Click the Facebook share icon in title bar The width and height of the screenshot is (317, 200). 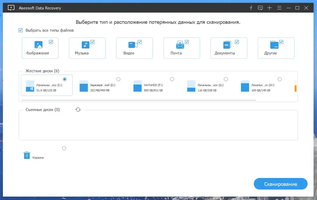[x=251, y=8]
